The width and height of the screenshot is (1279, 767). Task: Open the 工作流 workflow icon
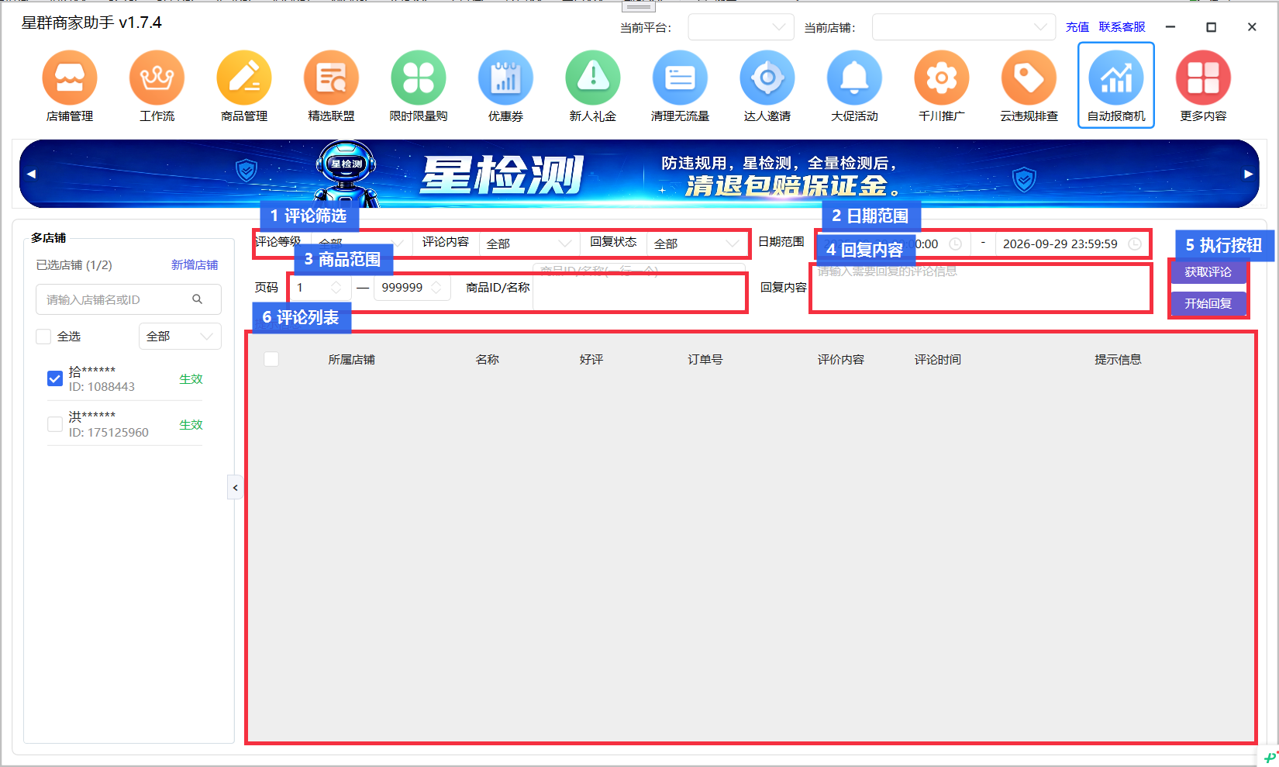click(x=157, y=86)
